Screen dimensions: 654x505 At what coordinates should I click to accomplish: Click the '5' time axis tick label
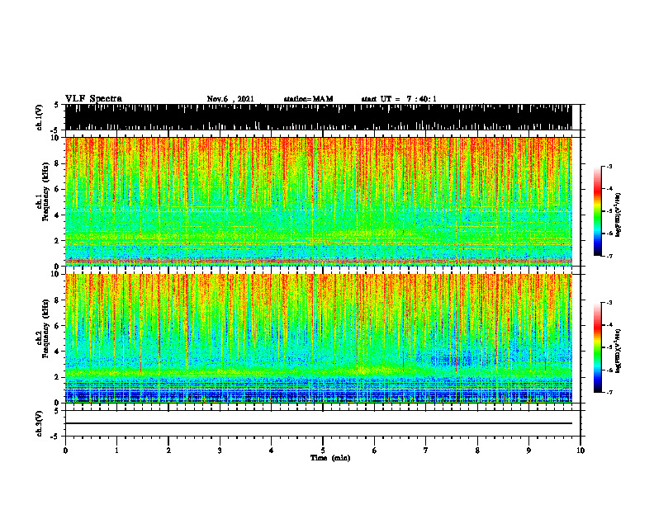323,451
